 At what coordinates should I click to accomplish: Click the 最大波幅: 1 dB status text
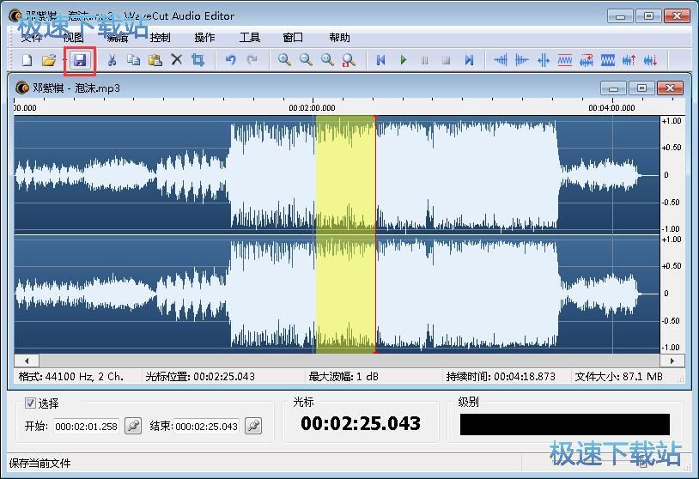tap(343, 377)
